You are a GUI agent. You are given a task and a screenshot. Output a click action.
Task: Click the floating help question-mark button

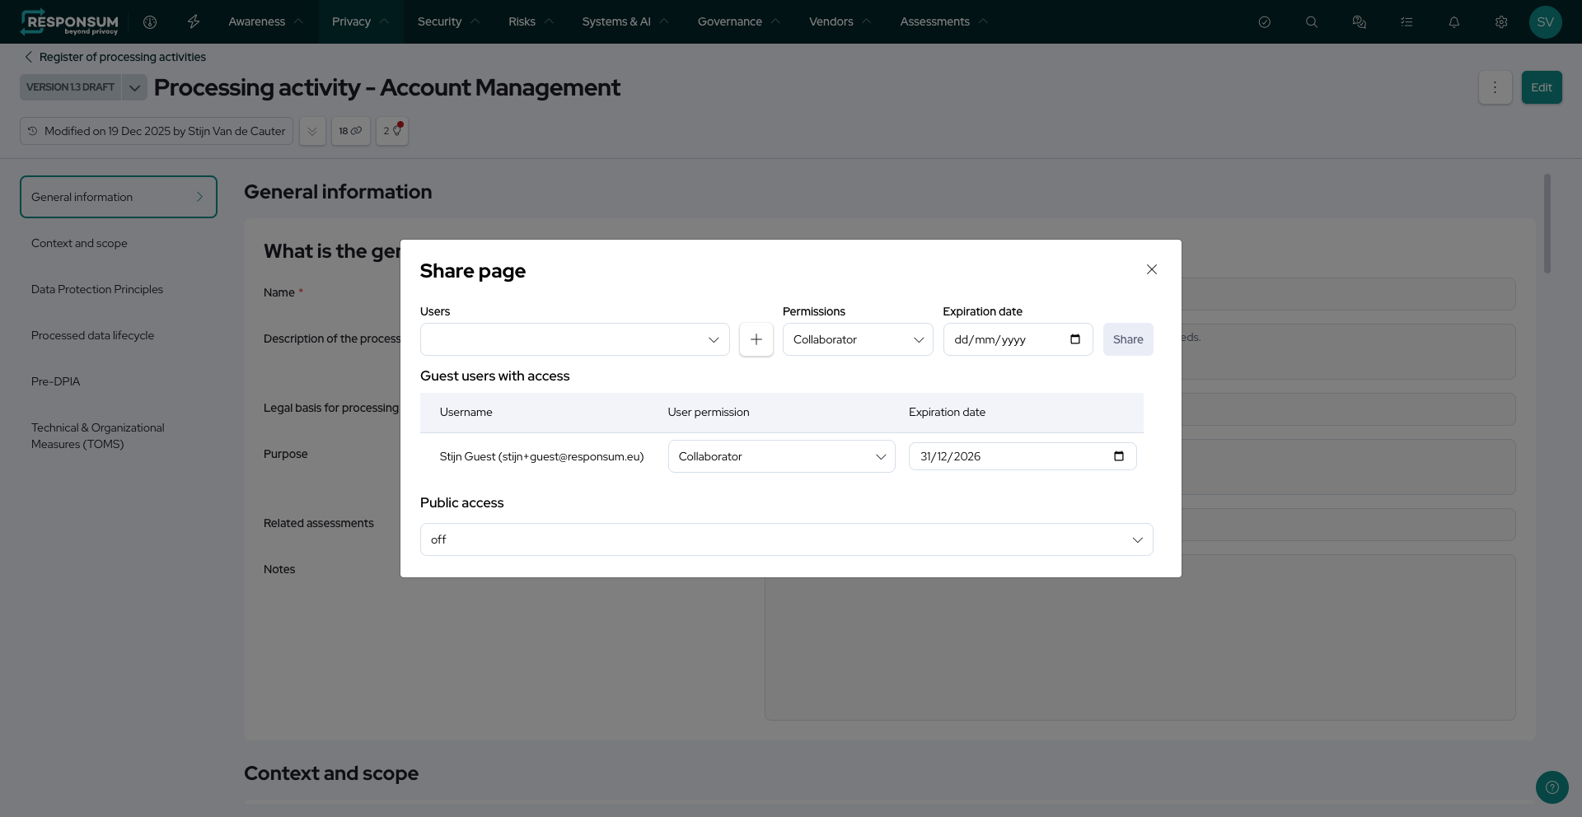click(1552, 787)
